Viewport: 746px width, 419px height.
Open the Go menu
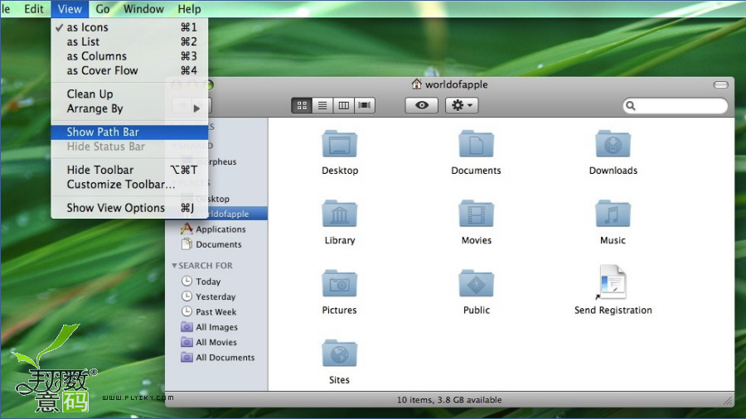point(102,9)
